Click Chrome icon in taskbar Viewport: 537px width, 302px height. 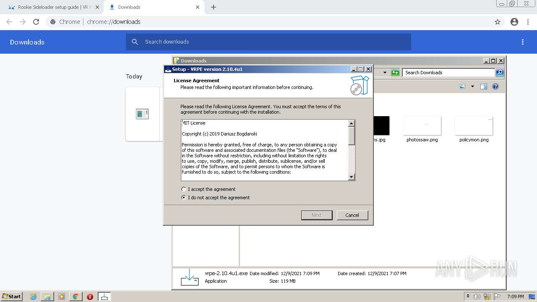[76, 297]
